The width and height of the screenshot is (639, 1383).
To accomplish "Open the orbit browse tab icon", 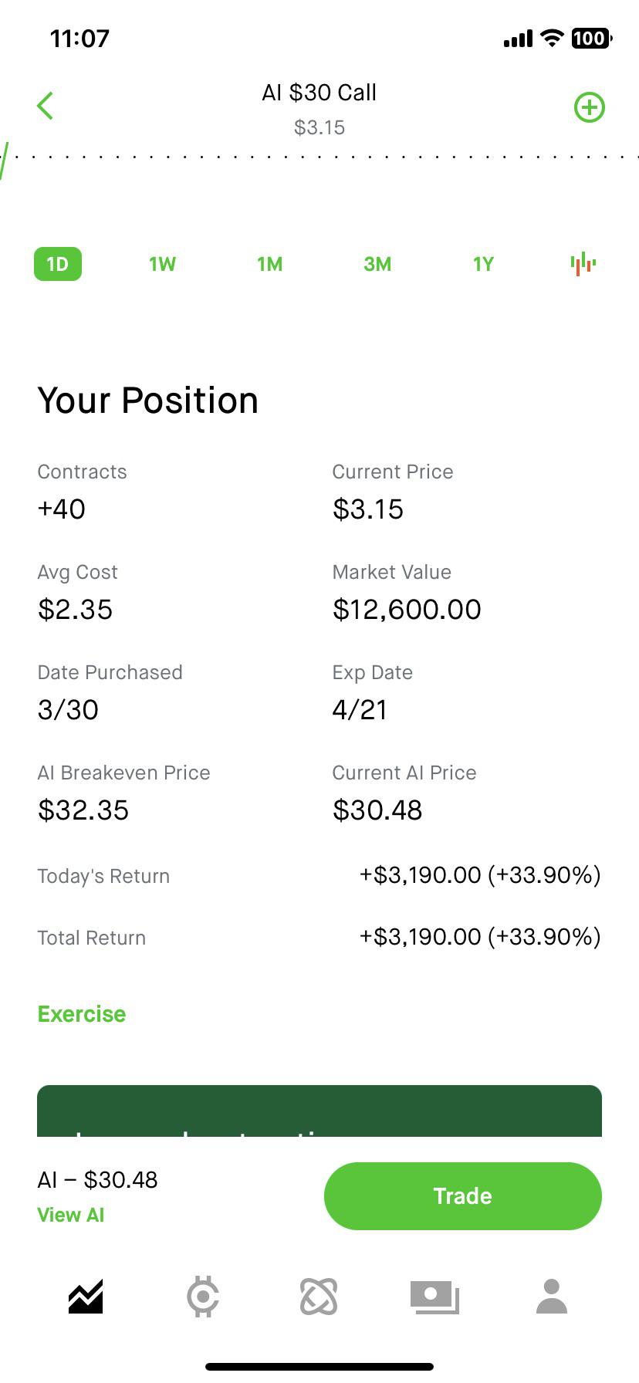I will 319,1297.
